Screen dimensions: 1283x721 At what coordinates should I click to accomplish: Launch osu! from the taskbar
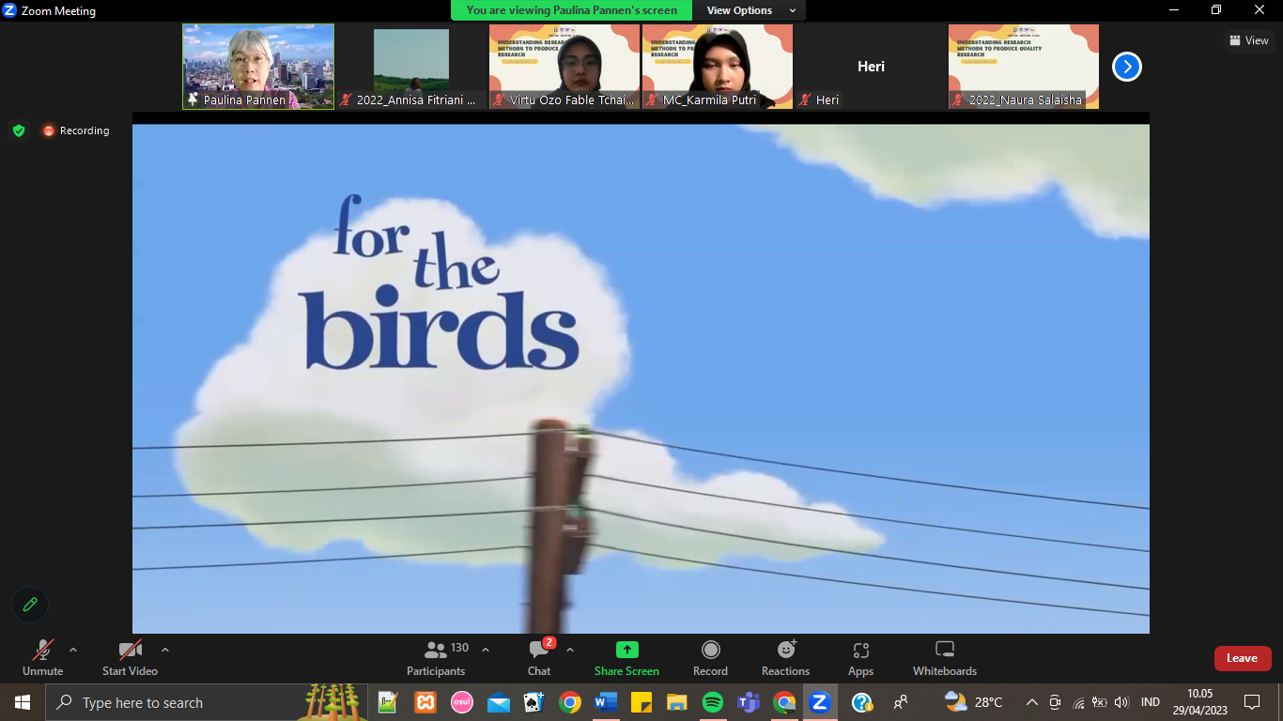click(x=461, y=702)
